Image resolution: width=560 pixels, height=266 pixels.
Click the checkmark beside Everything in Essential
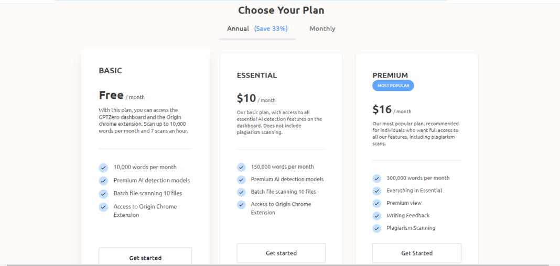pyautogui.click(x=377, y=191)
